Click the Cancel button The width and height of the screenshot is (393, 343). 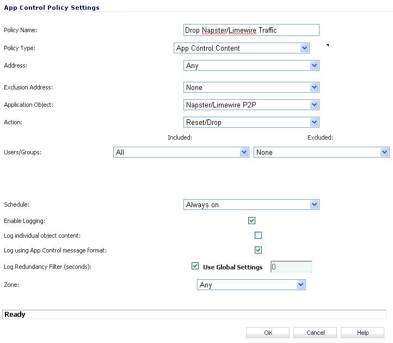coord(315,333)
